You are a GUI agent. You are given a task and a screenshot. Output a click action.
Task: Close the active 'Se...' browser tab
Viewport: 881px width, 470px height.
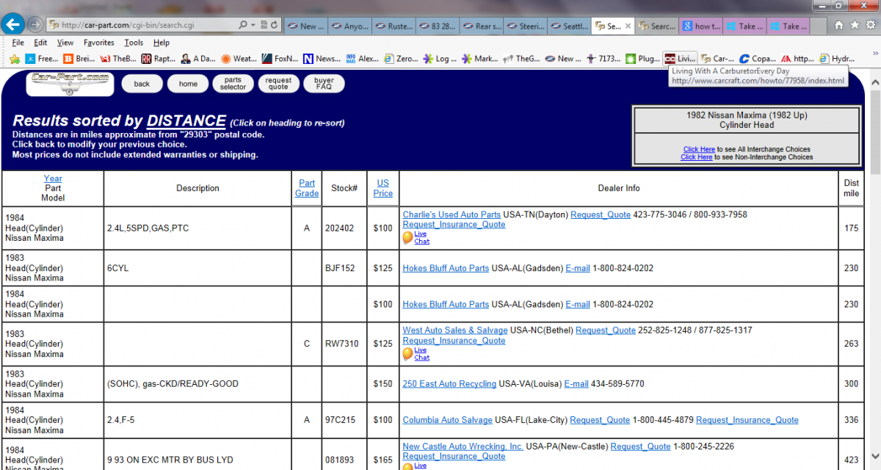point(628,26)
